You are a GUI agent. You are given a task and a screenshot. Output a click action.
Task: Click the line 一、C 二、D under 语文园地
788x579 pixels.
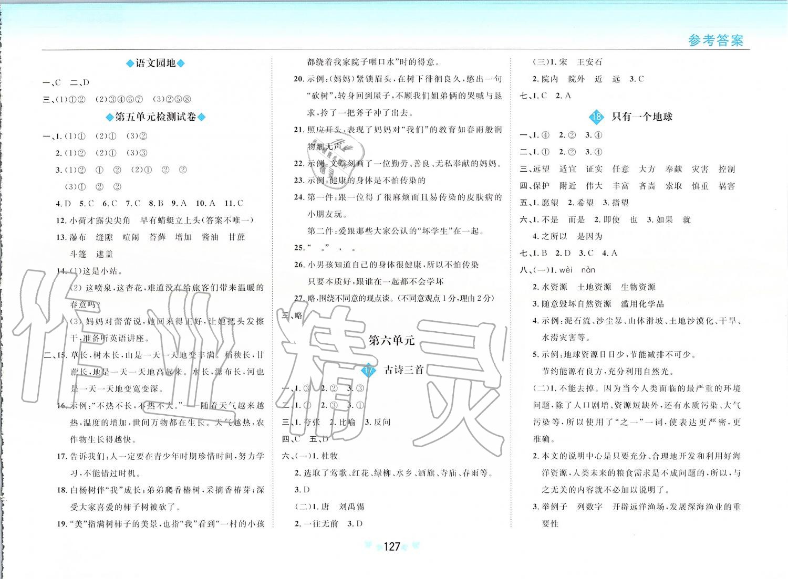pos(66,82)
